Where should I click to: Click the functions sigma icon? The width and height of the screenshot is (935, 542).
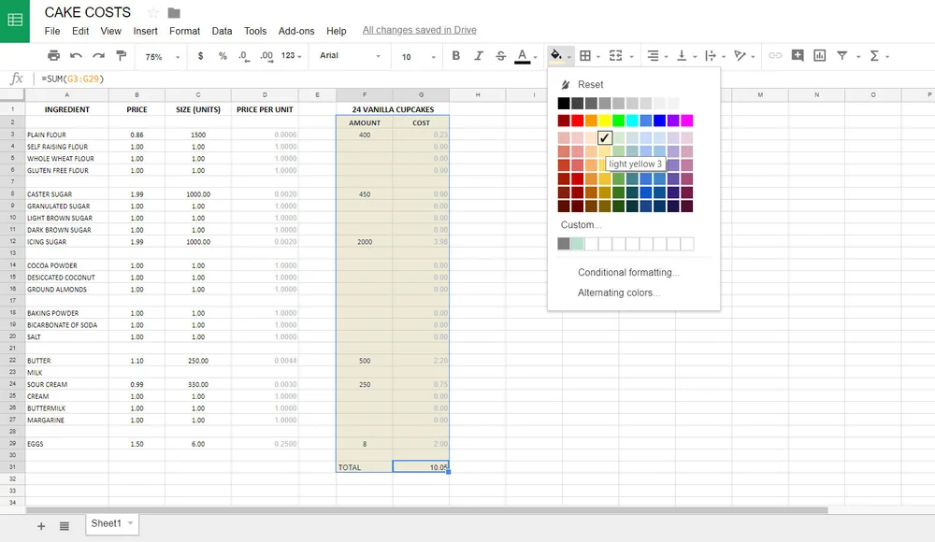[875, 55]
